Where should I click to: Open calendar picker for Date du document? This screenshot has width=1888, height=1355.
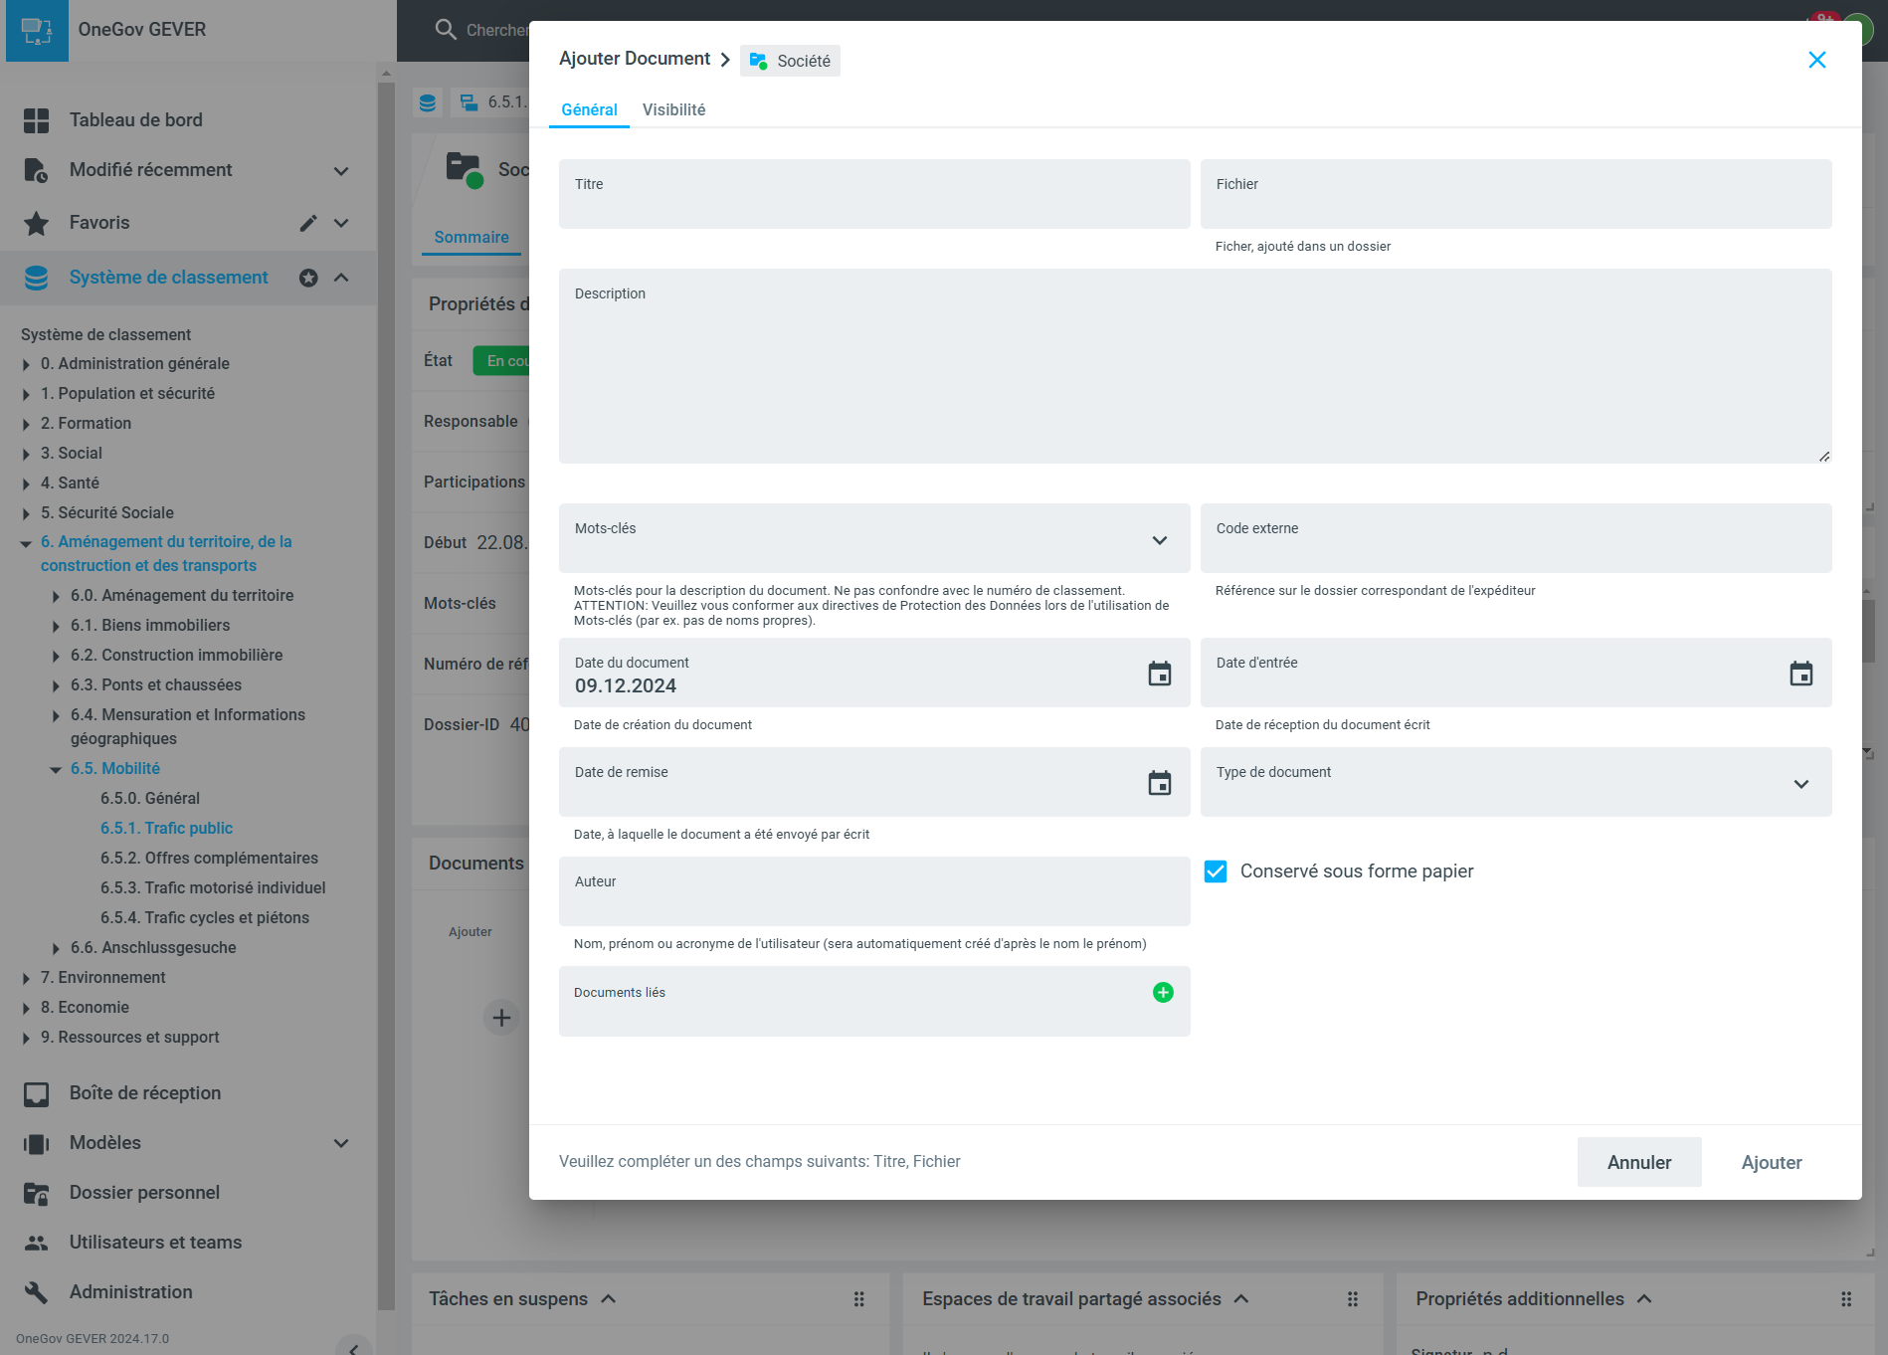(1159, 674)
